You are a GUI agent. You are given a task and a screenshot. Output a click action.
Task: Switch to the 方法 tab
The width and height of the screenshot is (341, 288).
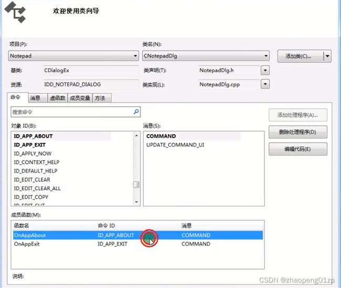102,98
